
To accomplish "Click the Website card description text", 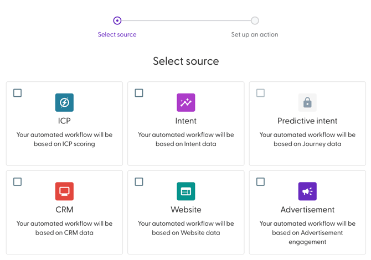I will point(185,228).
